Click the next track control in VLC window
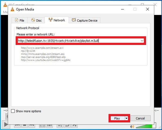Screen dimensions: 162x130 tap(32, 126)
